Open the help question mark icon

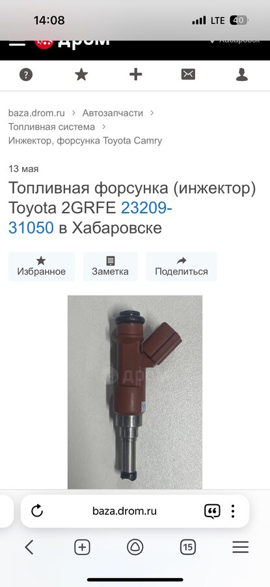26,75
